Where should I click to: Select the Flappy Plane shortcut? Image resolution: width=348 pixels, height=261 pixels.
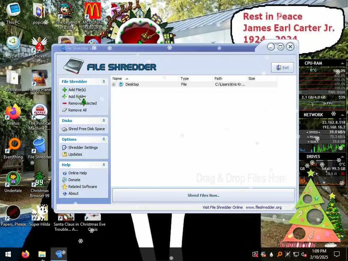(x=39, y=81)
